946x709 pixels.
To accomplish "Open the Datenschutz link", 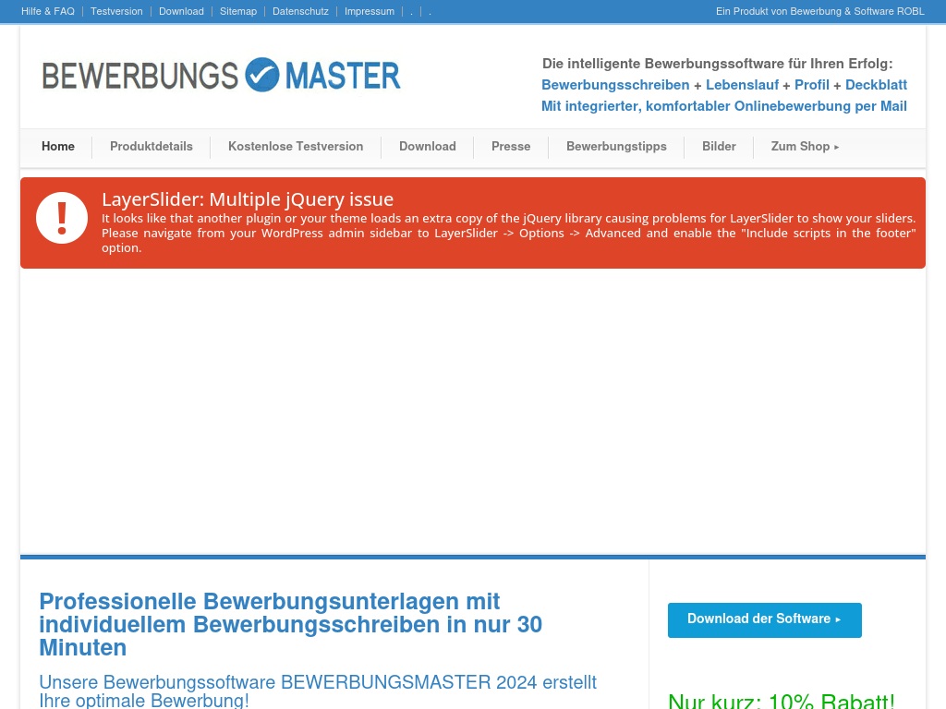I will click(300, 11).
